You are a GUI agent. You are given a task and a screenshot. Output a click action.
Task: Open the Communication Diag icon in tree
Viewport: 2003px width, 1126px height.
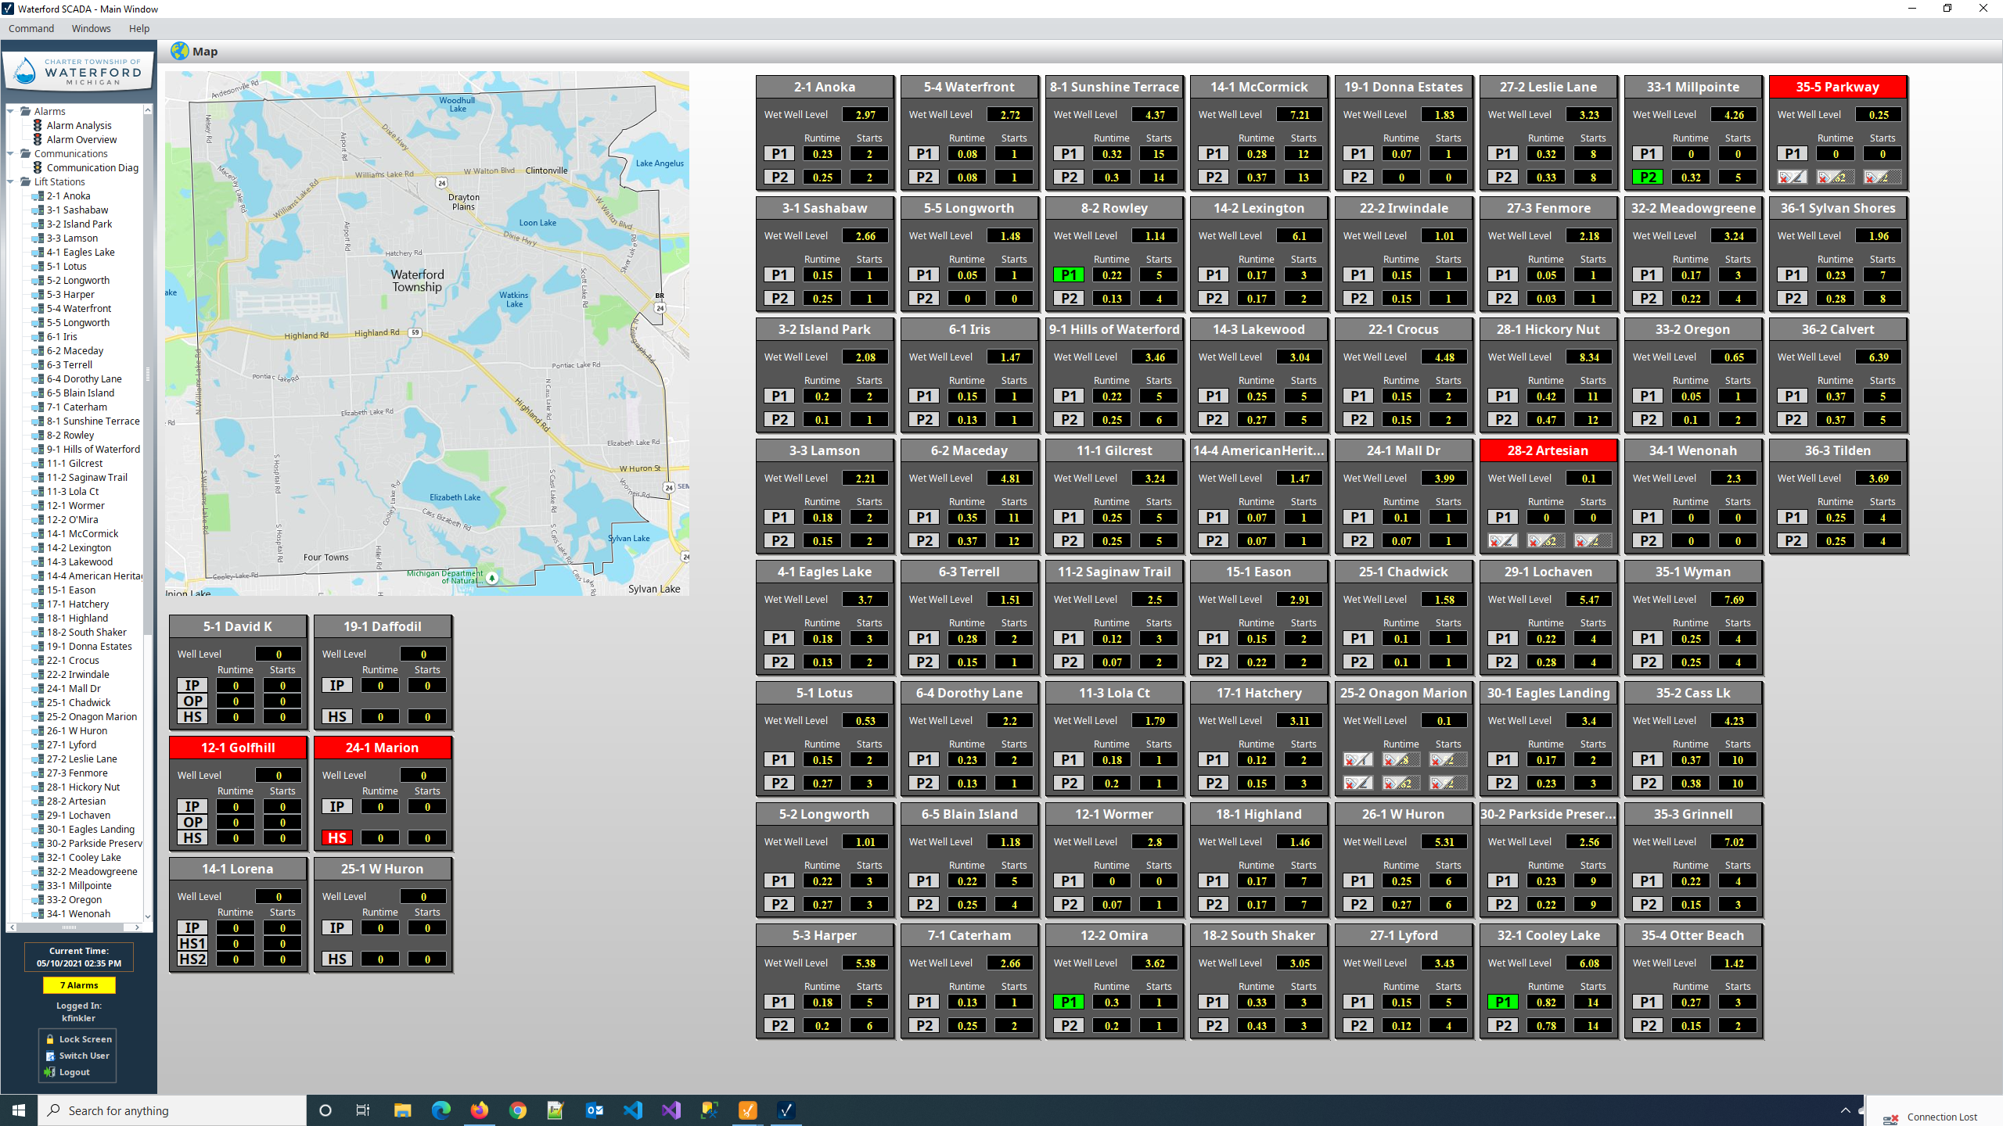(x=37, y=167)
